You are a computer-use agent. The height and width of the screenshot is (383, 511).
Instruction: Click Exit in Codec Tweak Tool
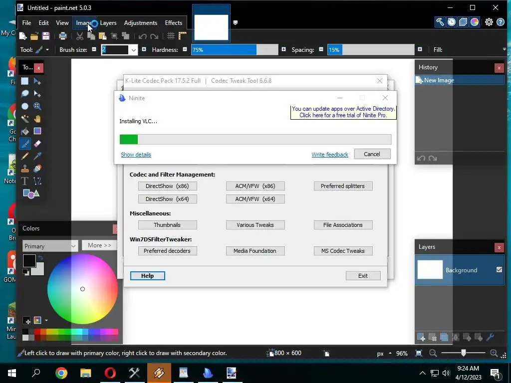click(x=363, y=276)
